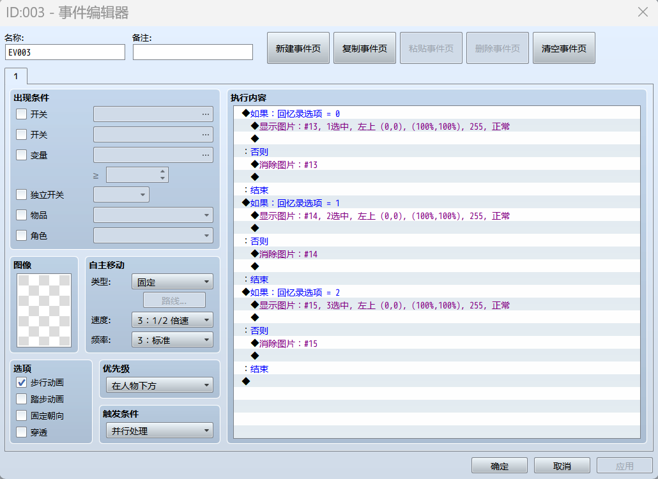658x479 pixels.
Task: Uncheck the 步行动画 option
Action: pyautogui.click(x=21, y=383)
